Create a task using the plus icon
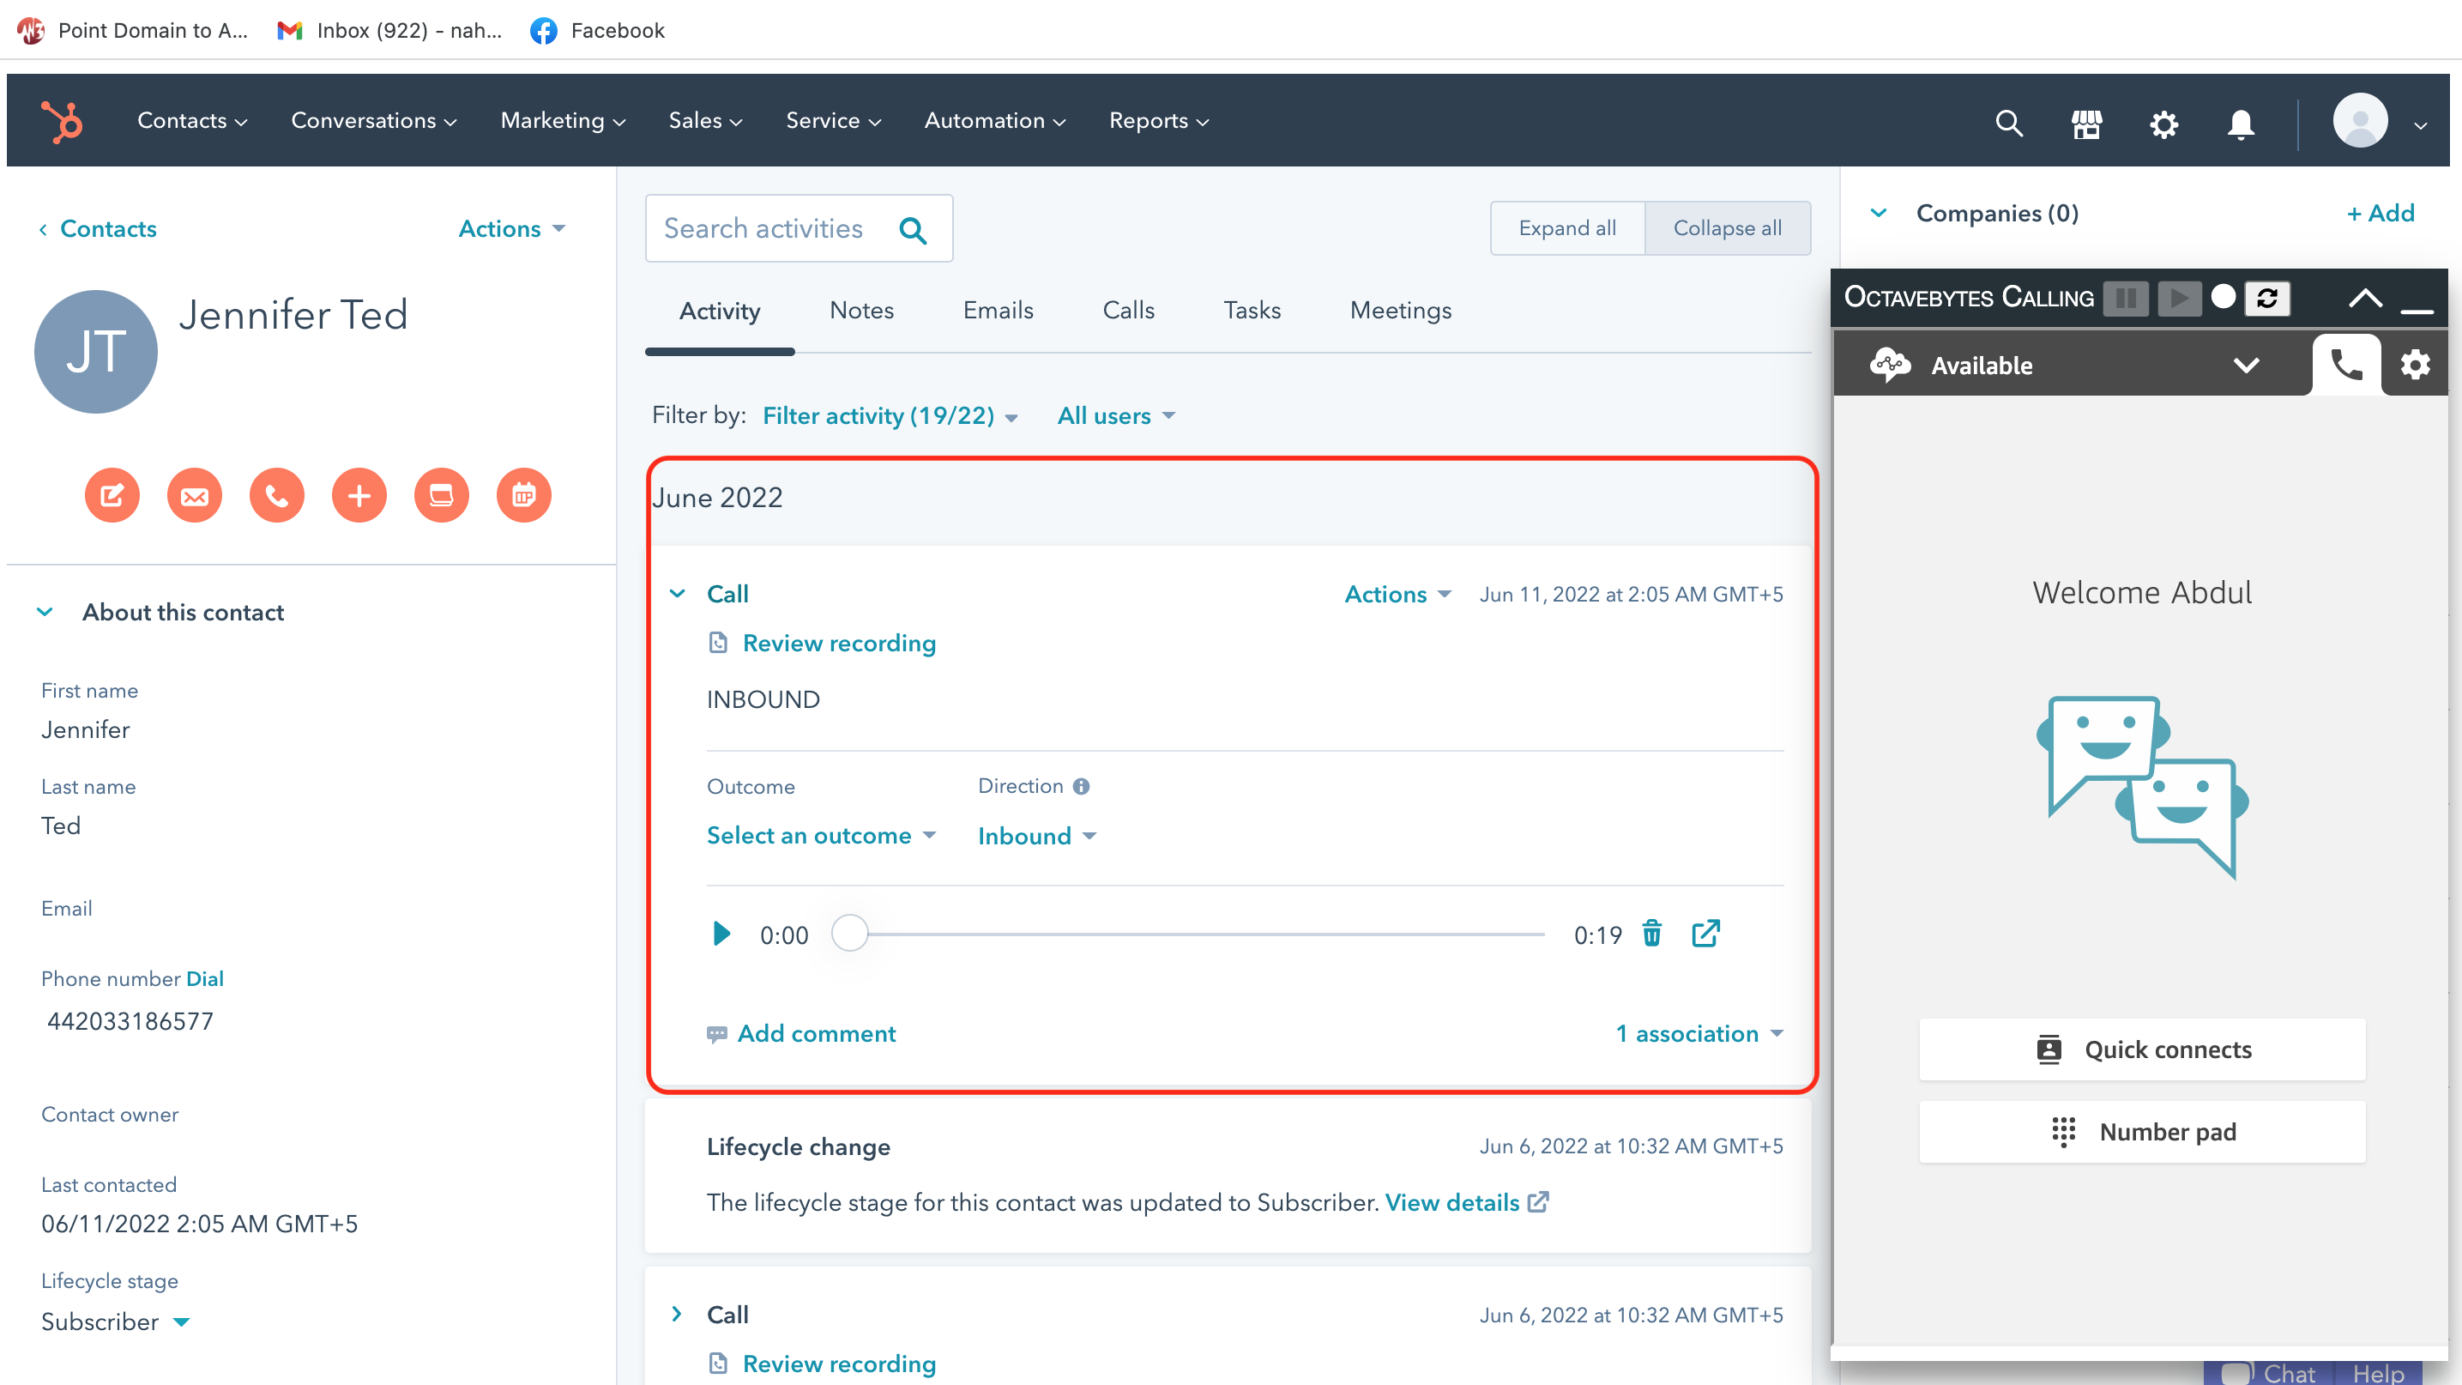 pyautogui.click(x=359, y=495)
